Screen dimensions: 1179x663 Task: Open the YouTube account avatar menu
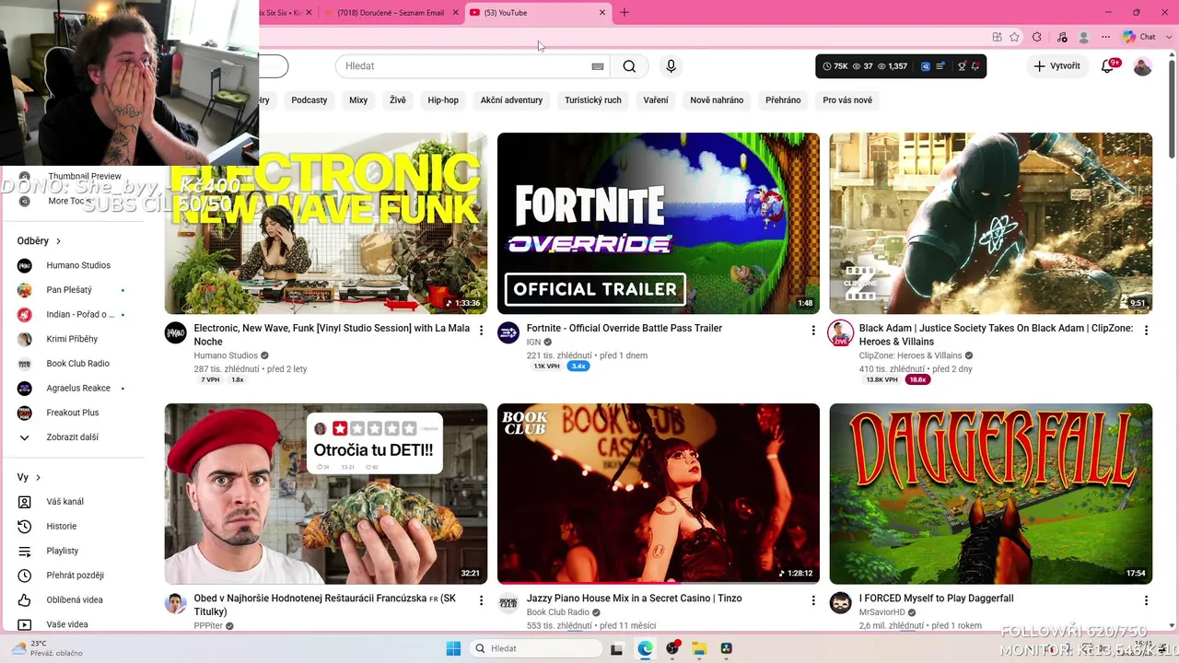click(x=1142, y=66)
